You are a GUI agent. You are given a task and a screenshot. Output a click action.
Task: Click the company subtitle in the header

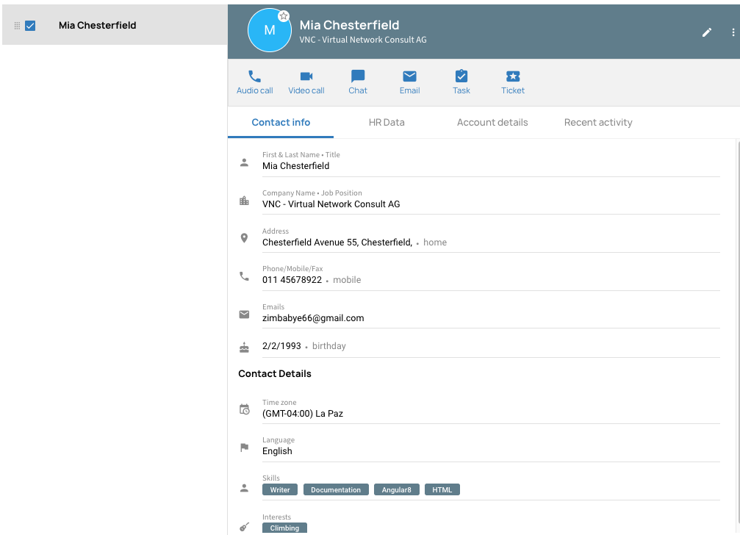point(363,40)
